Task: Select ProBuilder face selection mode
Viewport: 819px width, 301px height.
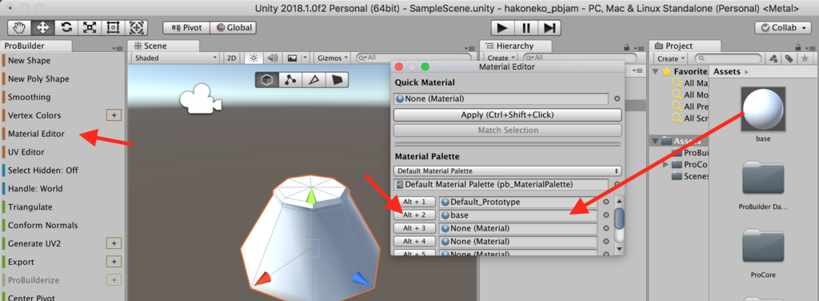Action: point(337,79)
